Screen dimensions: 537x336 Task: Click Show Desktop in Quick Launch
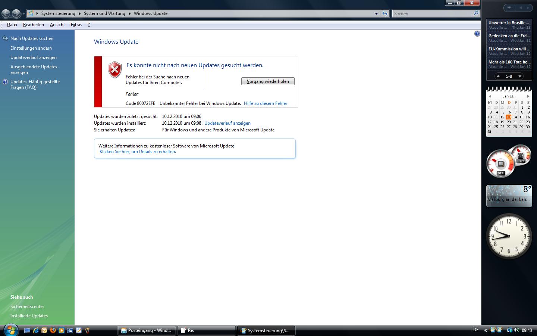click(x=27, y=330)
